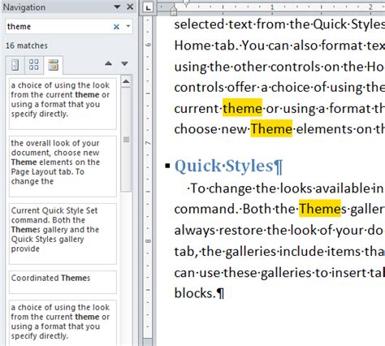Open the search options dropdown arrow

tap(128, 26)
